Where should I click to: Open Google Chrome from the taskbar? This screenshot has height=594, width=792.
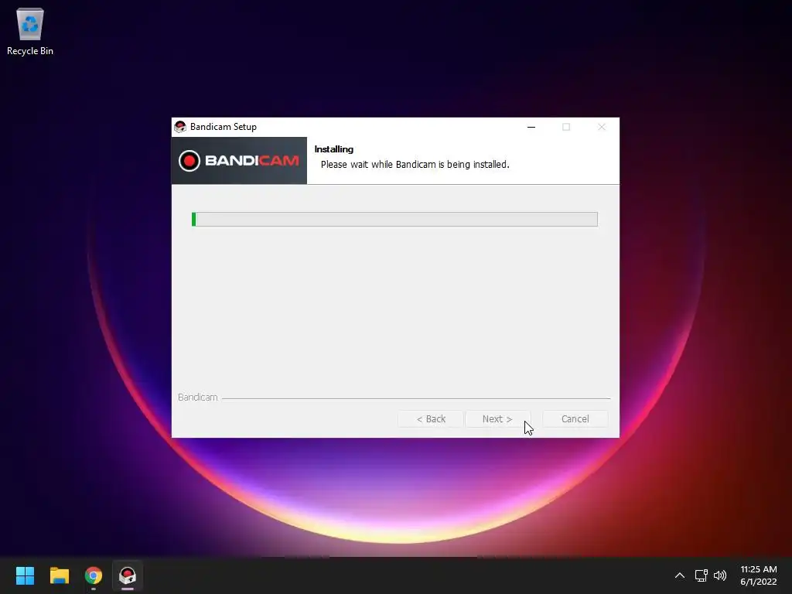94,575
